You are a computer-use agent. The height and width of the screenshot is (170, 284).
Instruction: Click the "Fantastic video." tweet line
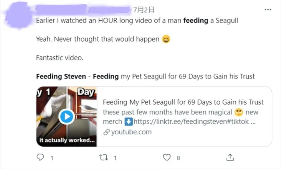pyautogui.click(x=59, y=58)
